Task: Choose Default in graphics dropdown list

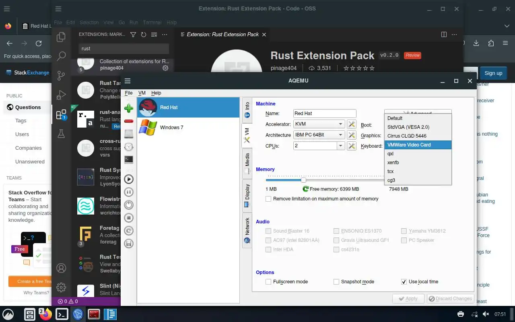Action: point(418,118)
